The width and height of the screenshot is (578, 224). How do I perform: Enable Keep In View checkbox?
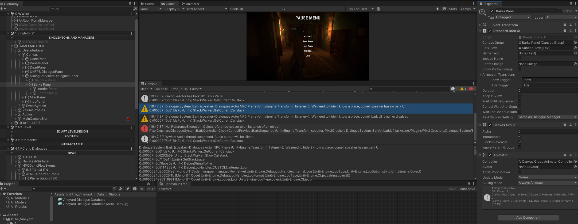(x=520, y=96)
